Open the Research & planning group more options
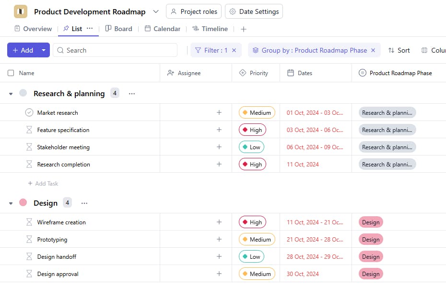The width and height of the screenshot is (446, 287). pyautogui.click(x=132, y=94)
